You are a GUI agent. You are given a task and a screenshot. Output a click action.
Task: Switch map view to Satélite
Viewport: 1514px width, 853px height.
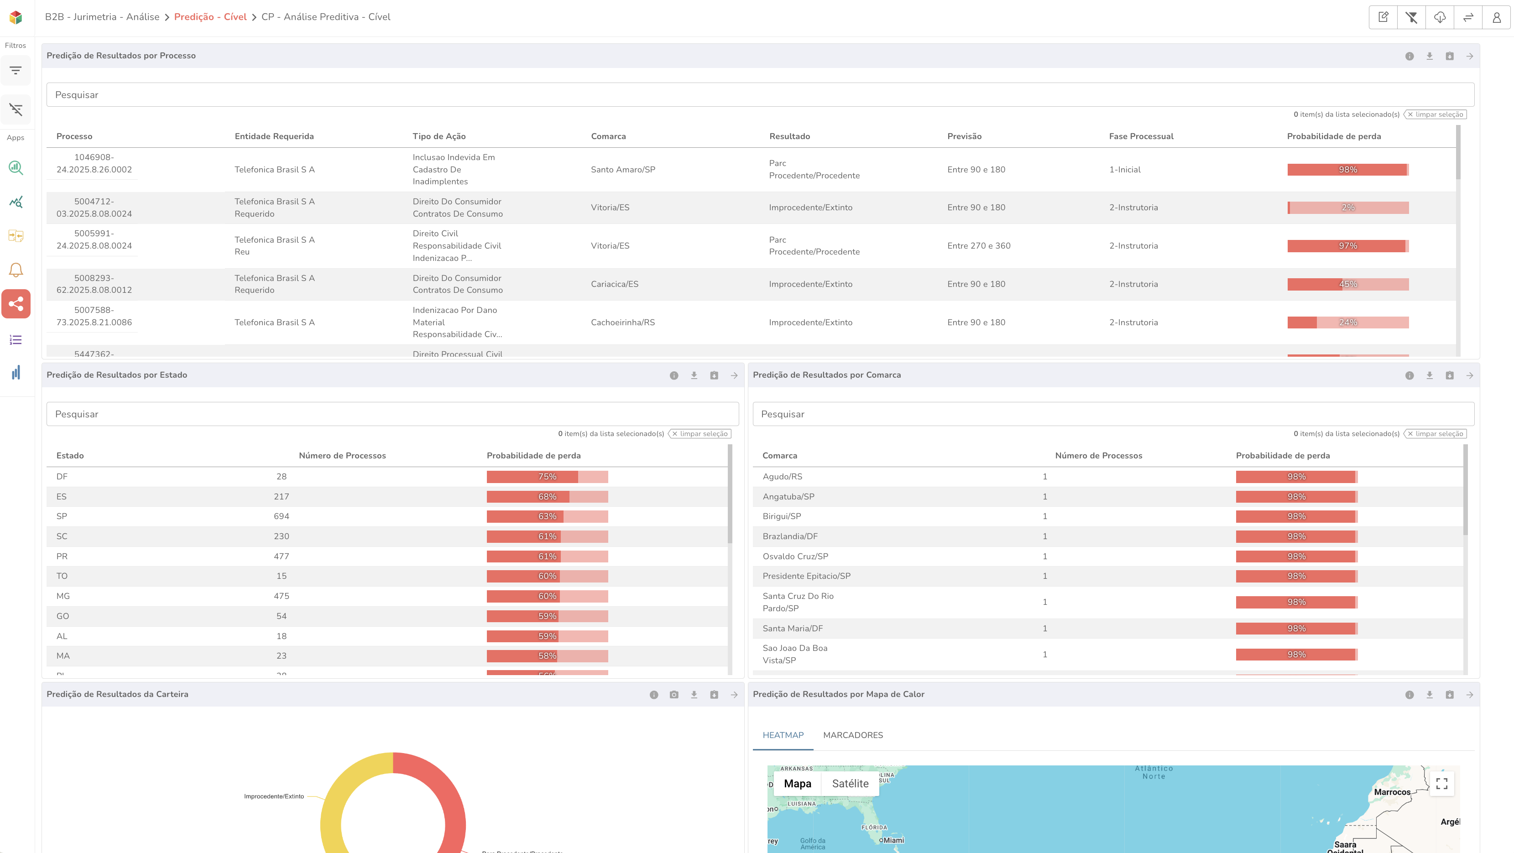point(850,783)
